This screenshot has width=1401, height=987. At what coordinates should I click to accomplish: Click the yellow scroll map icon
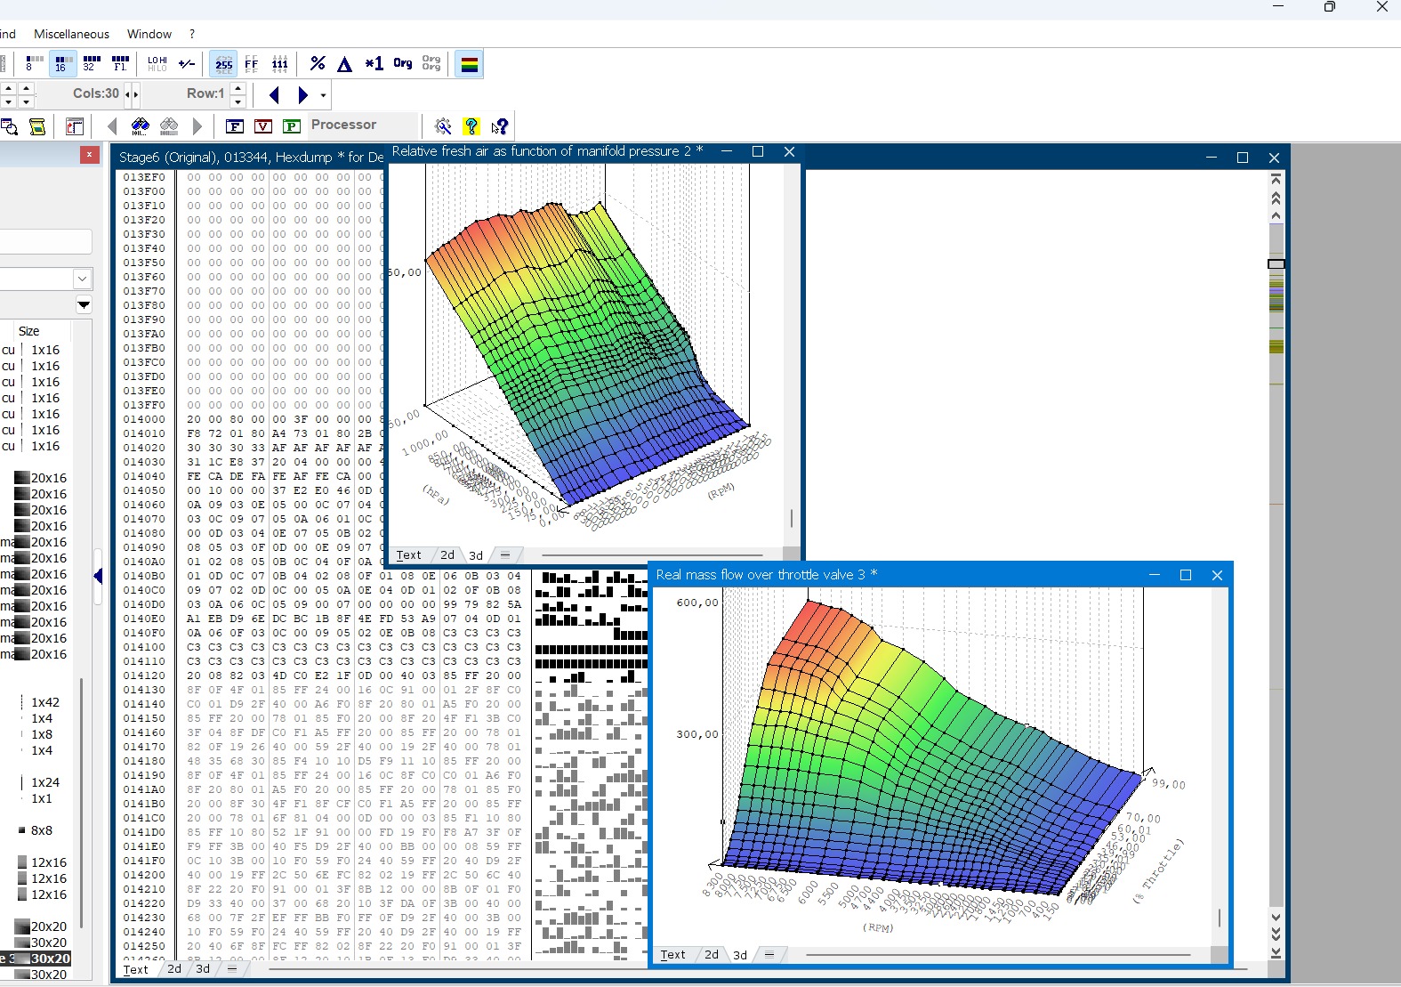pos(37,126)
